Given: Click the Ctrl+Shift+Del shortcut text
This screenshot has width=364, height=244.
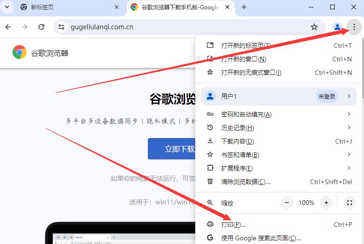Looking at the screenshot, I should click(331, 182).
